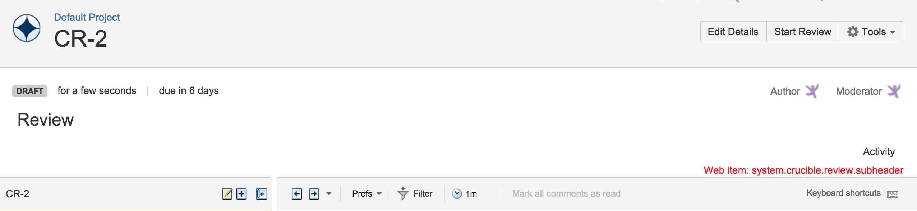
Task: Open the Activity section
Action: tap(879, 151)
